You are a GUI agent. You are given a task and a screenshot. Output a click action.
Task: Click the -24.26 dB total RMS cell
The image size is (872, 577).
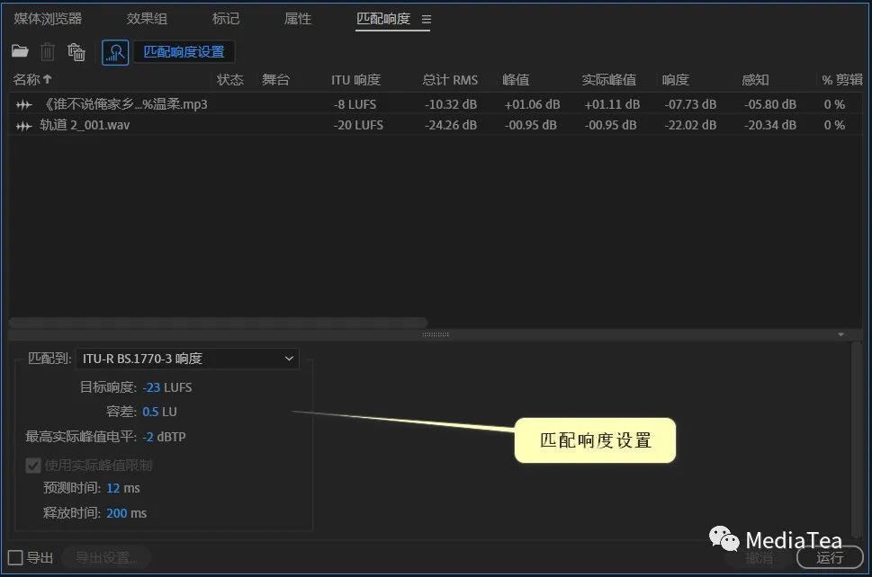click(451, 125)
